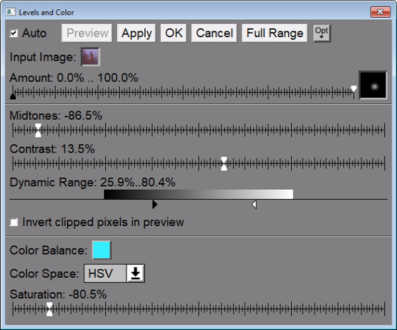397x330 pixels.
Task: Click the Saturation slider handle
Action: [x=49, y=309]
